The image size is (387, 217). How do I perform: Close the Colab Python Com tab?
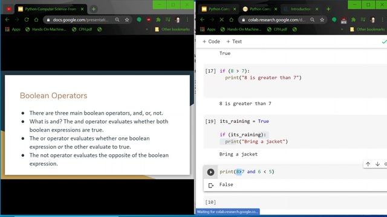[276, 9]
